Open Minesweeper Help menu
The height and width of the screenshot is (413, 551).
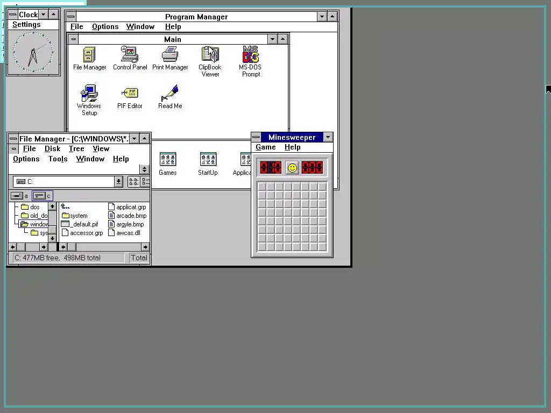(x=292, y=147)
